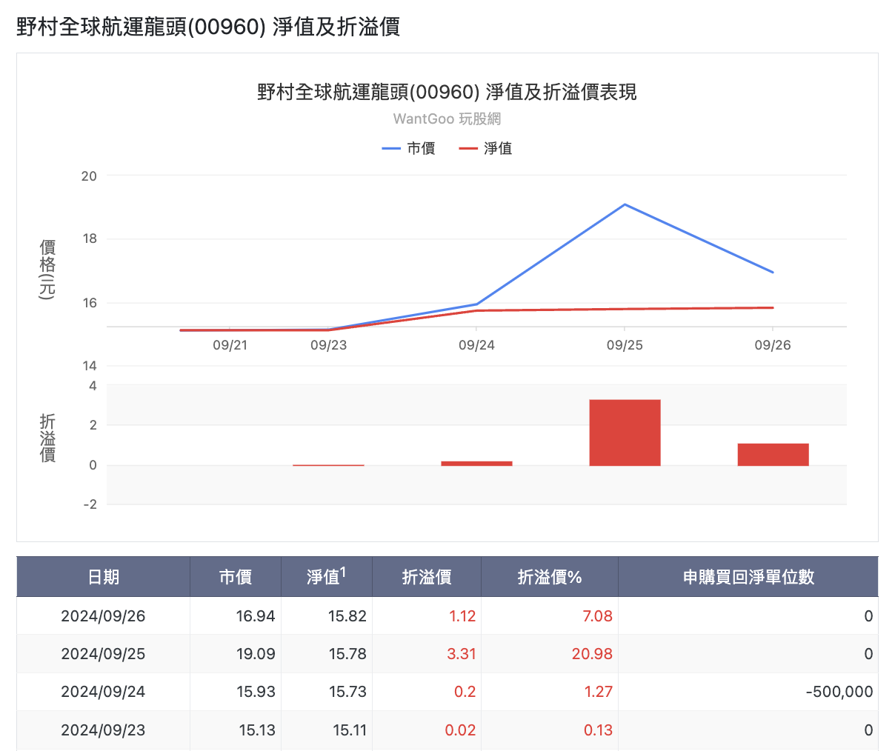Screen dimensions: 895x751
Task: Click premium percent 1.27
Action: point(599,692)
